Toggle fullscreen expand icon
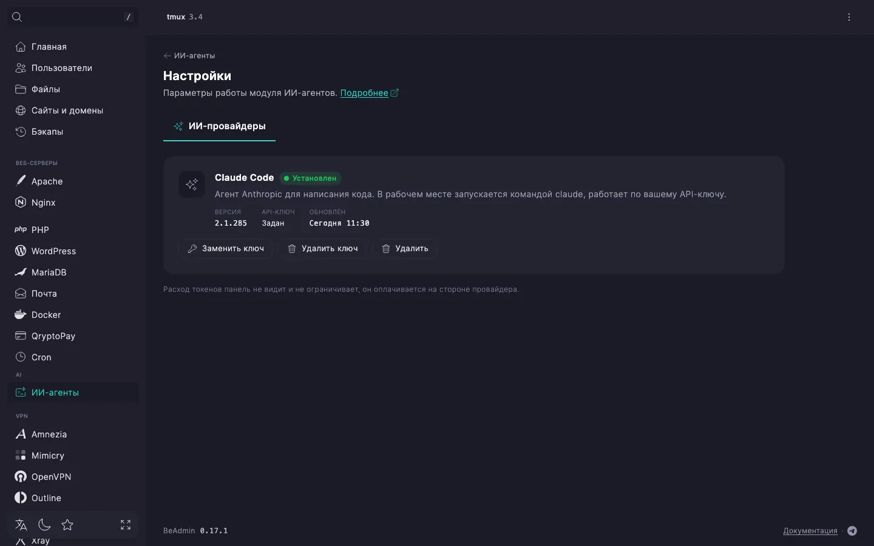 pyautogui.click(x=126, y=525)
